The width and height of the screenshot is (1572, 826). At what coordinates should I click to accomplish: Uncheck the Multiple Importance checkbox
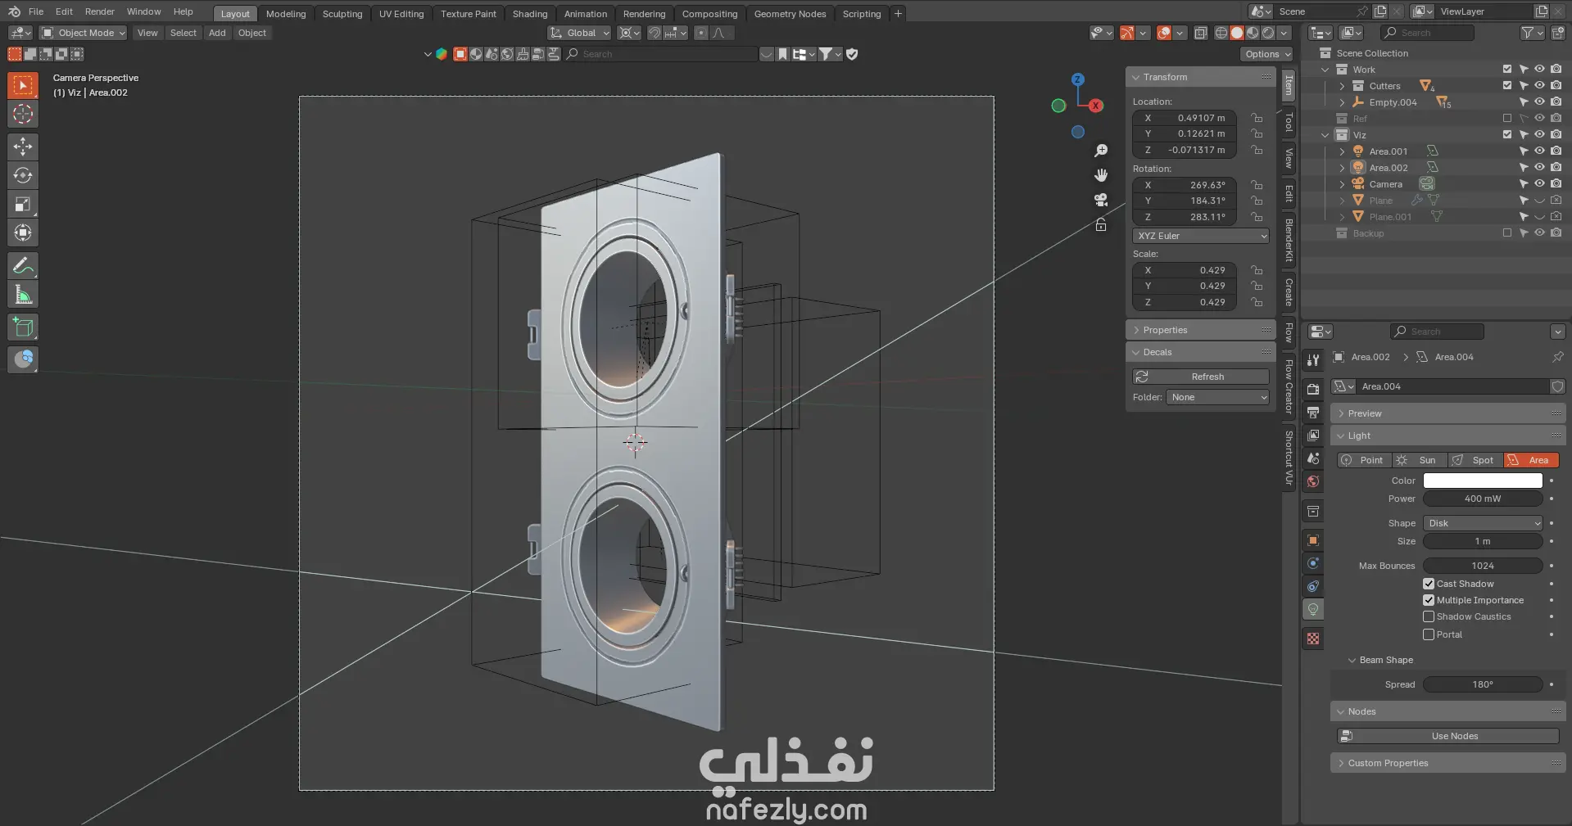1429,600
